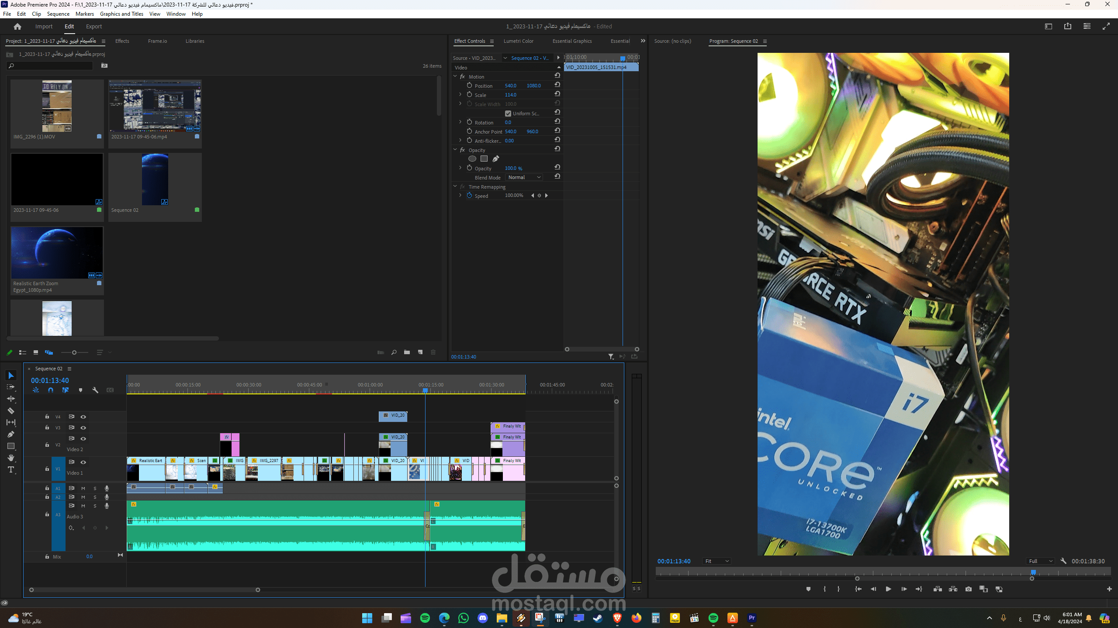The image size is (1118, 628).
Task: Switch to the Lumetri Color tab
Action: [x=518, y=41]
